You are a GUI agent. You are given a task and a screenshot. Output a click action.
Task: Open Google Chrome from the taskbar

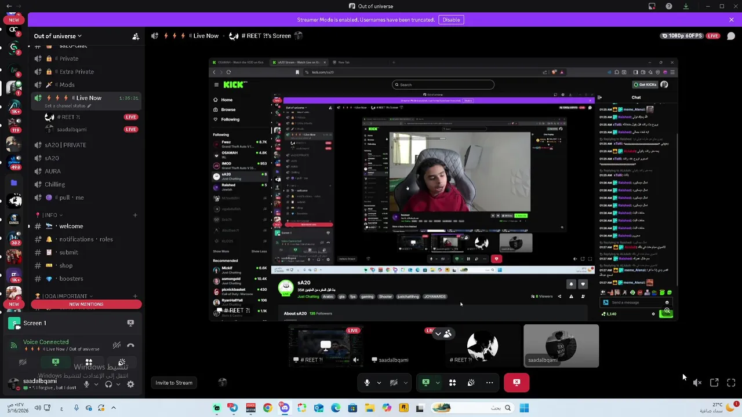pyautogui.click(x=267, y=408)
